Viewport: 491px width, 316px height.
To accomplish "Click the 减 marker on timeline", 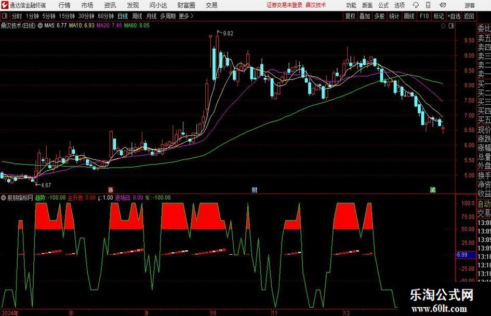I will (x=433, y=189).
